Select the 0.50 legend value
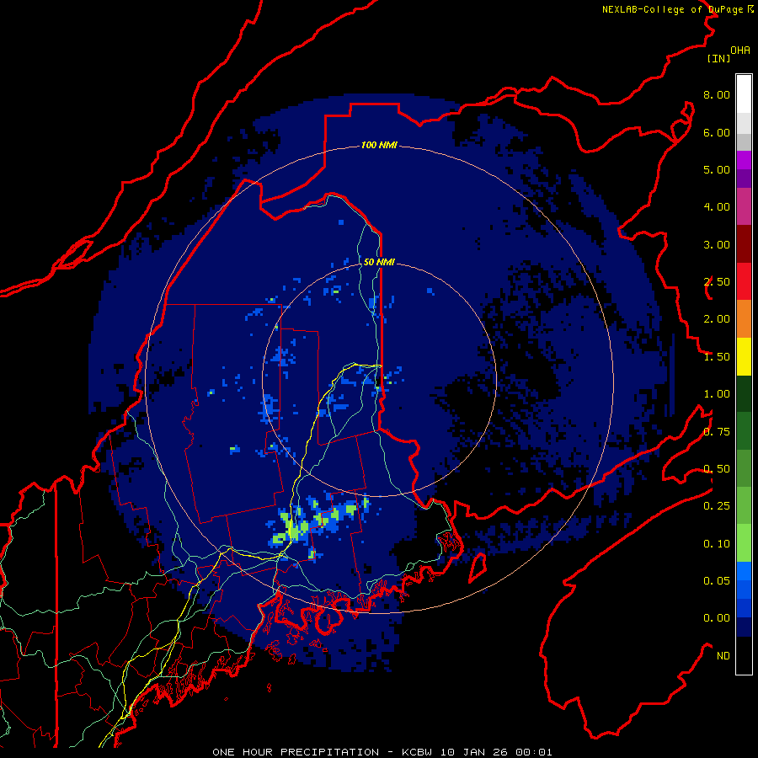The width and height of the screenshot is (758, 758). [717, 469]
